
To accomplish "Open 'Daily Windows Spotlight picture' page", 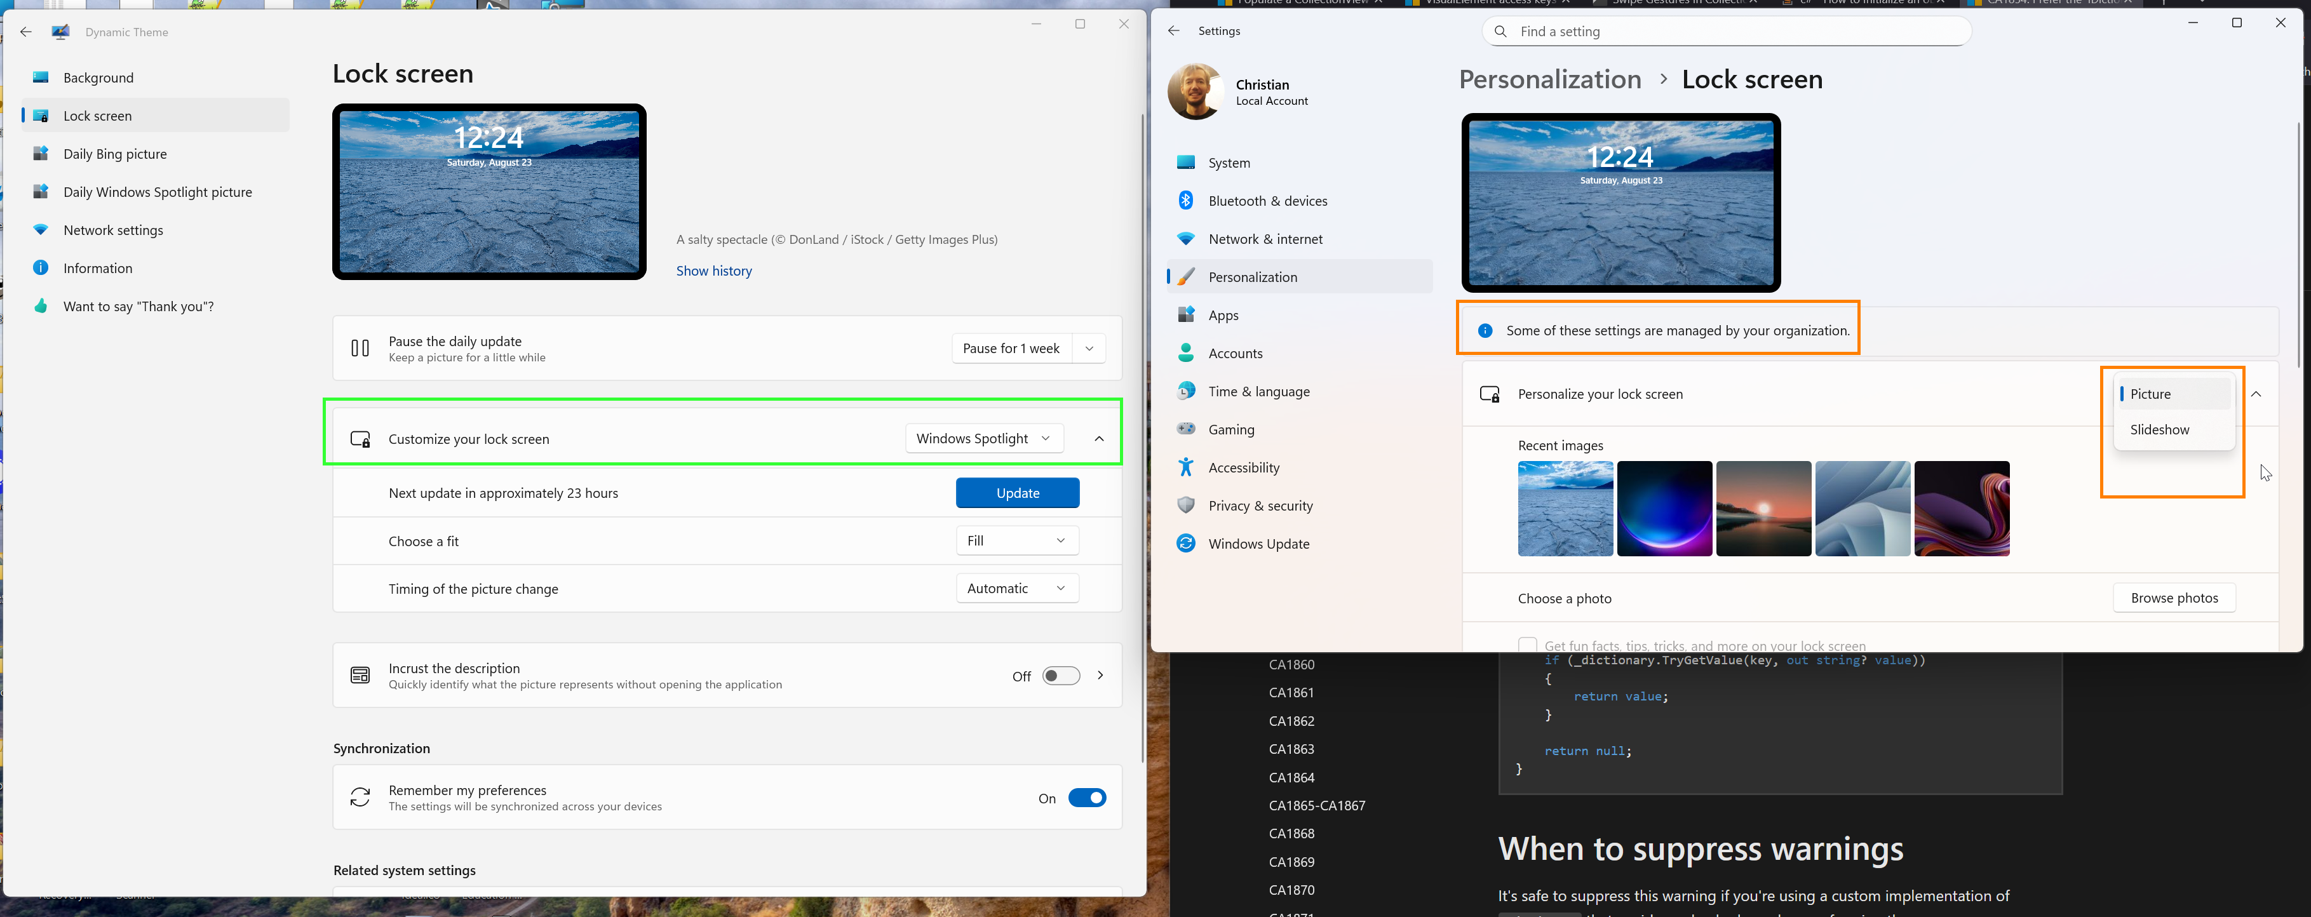I will tap(155, 192).
